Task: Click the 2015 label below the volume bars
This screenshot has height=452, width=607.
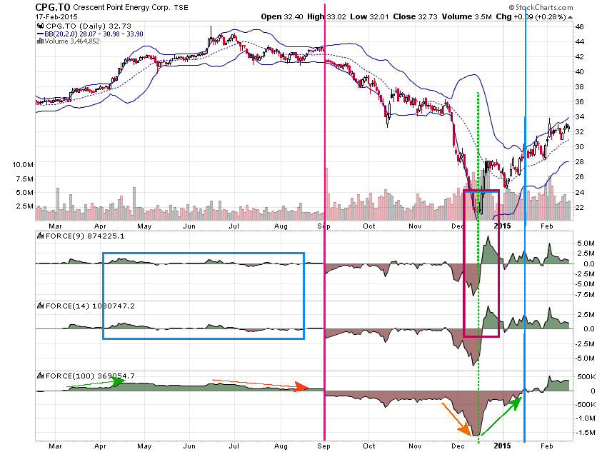Action: pos(503,226)
